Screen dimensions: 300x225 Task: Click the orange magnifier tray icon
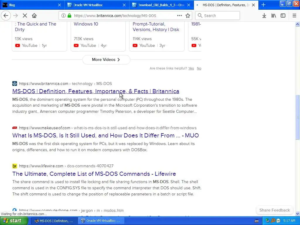point(273,221)
